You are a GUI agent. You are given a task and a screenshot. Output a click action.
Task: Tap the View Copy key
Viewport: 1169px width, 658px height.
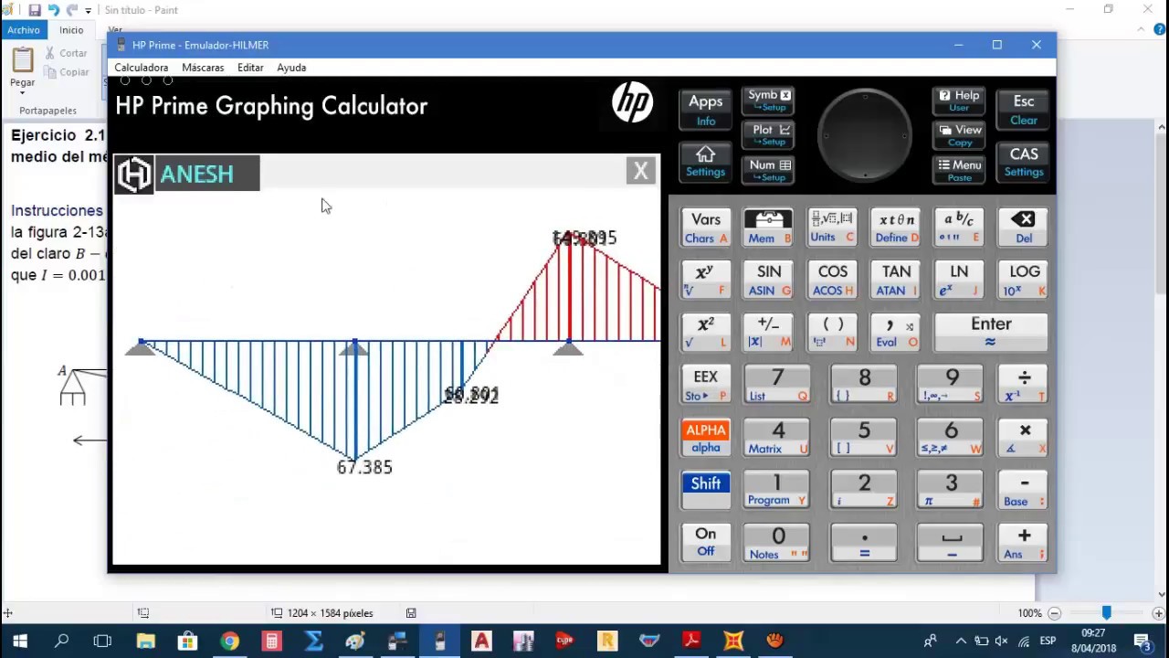tap(959, 135)
